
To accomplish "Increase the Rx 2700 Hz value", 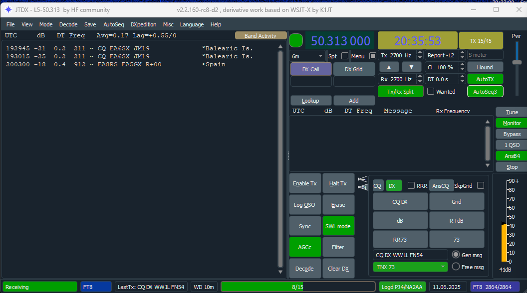I will [x=419, y=77].
